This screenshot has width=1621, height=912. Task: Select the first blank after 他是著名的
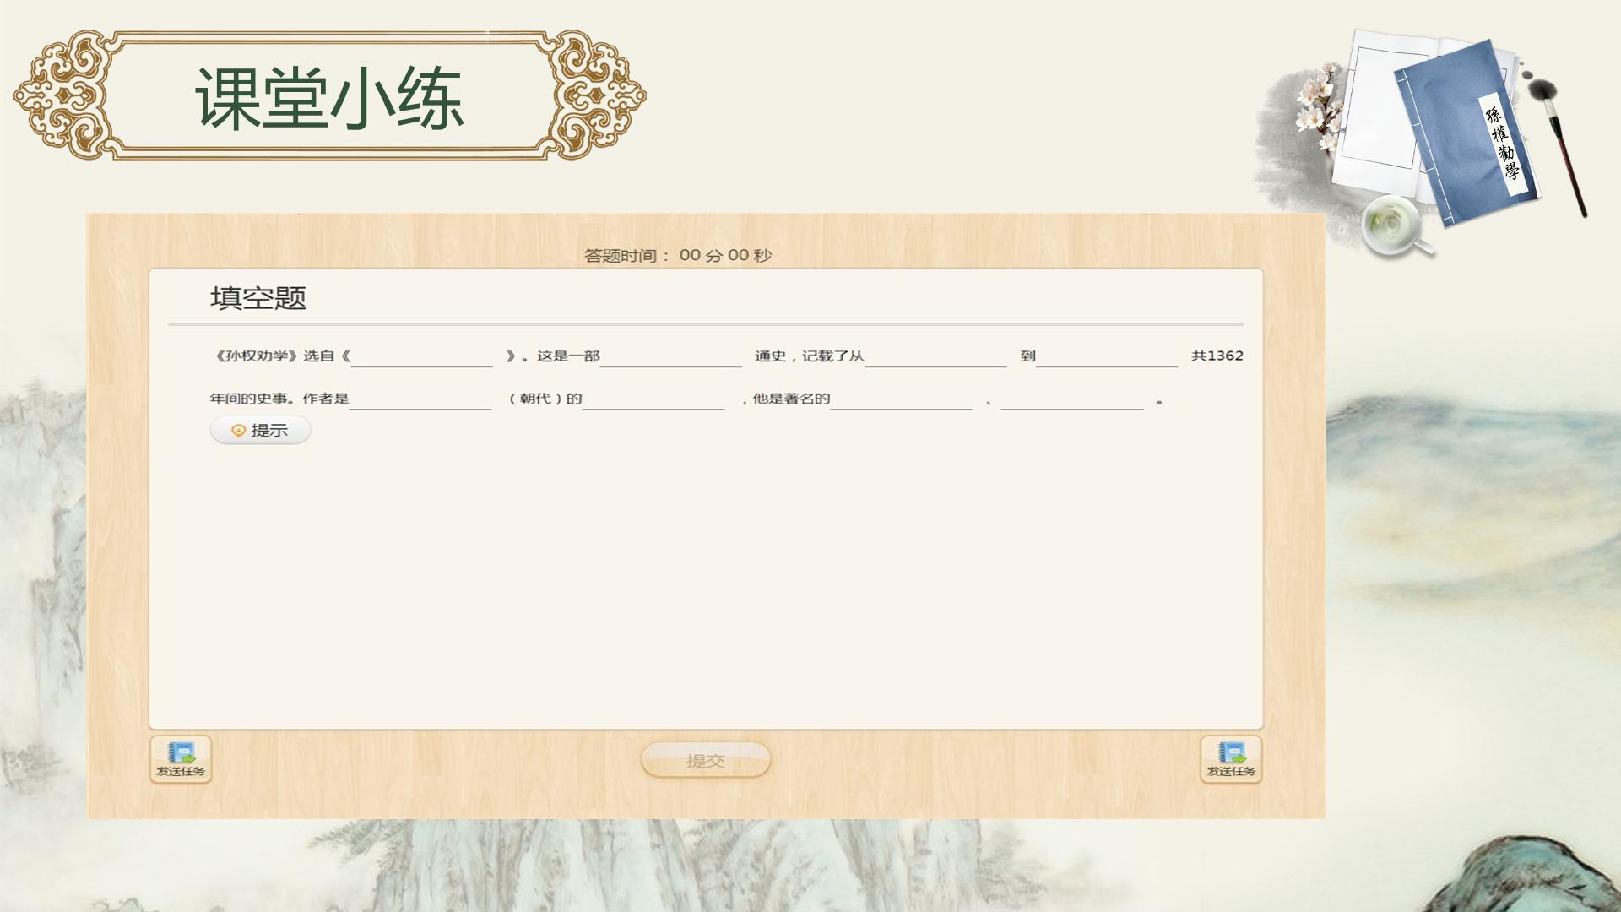901,399
